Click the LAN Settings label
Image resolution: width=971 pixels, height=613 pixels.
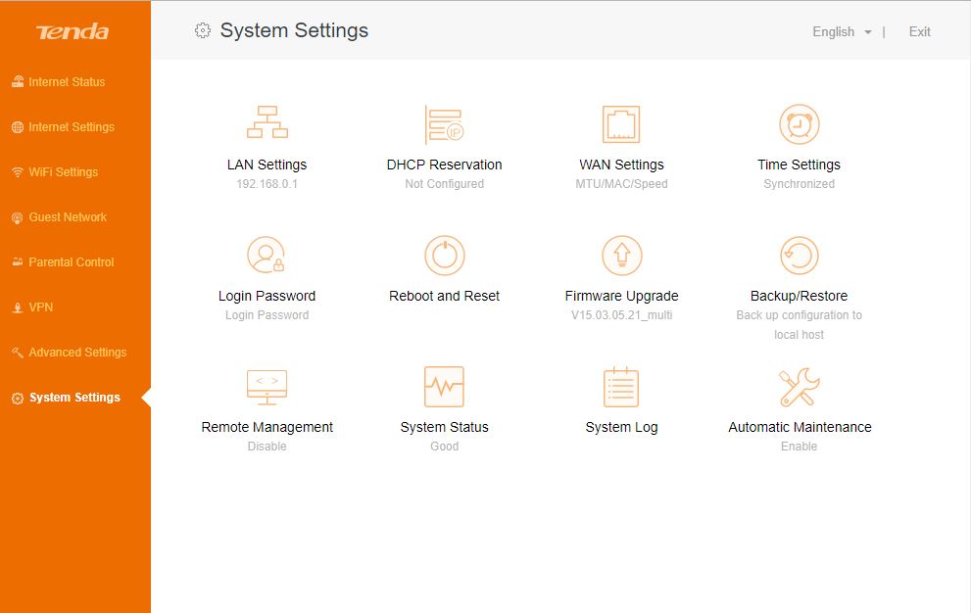(267, 165)
